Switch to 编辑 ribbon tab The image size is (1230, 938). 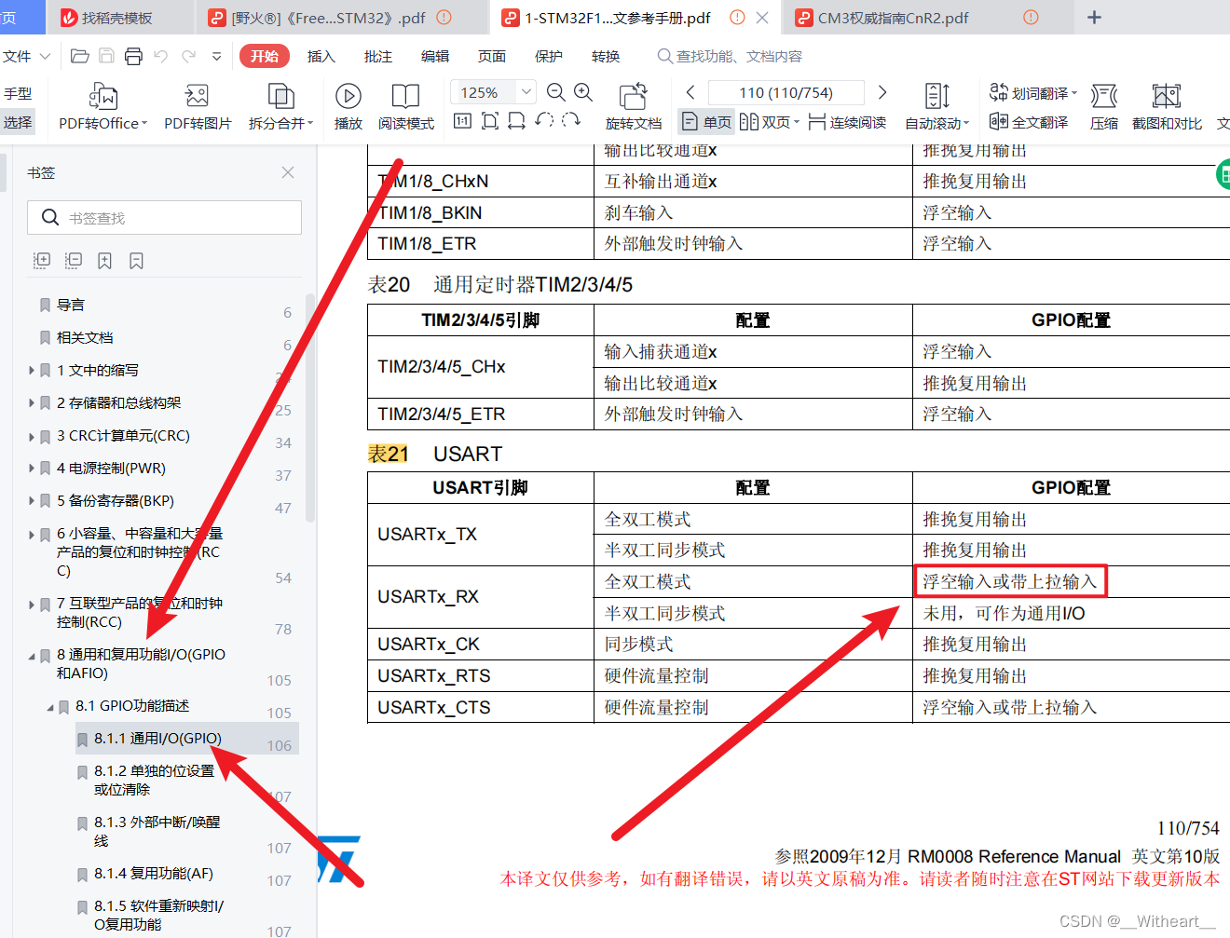coord(435,56)
